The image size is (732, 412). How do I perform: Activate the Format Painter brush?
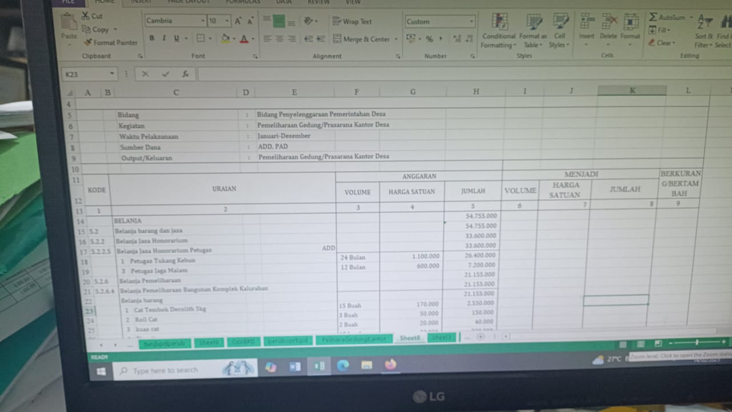(110, 42)
